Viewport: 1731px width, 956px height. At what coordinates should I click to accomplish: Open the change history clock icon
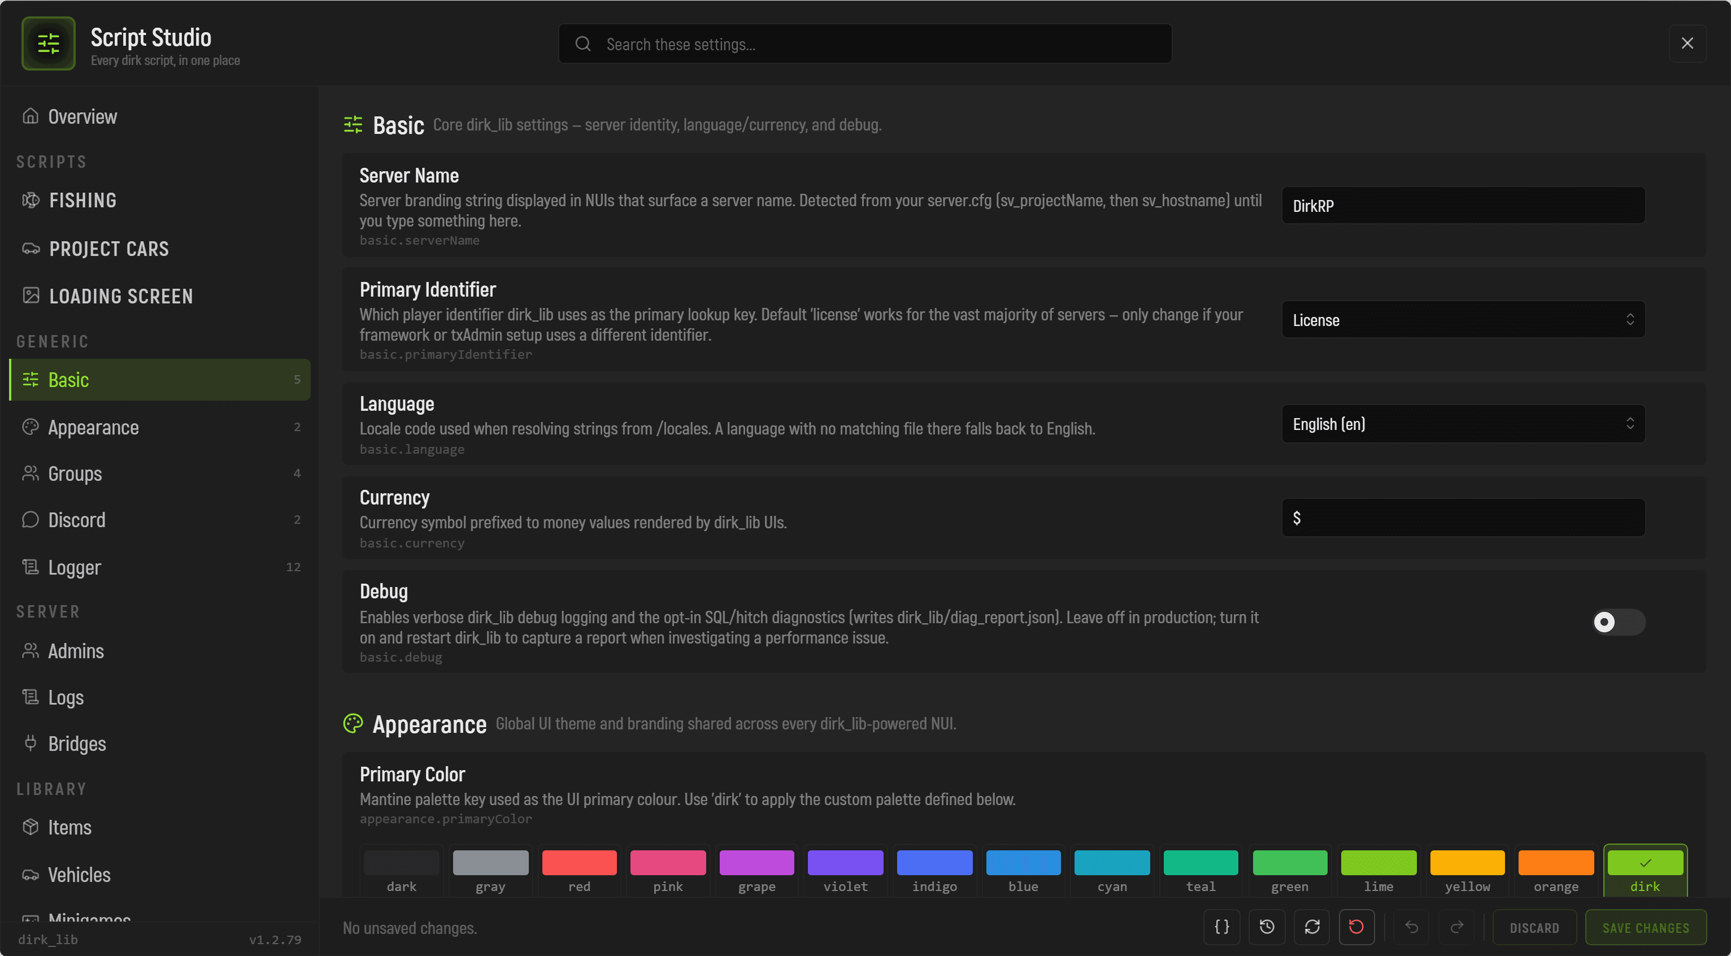pyautogui.click(x=1267, y=927)
